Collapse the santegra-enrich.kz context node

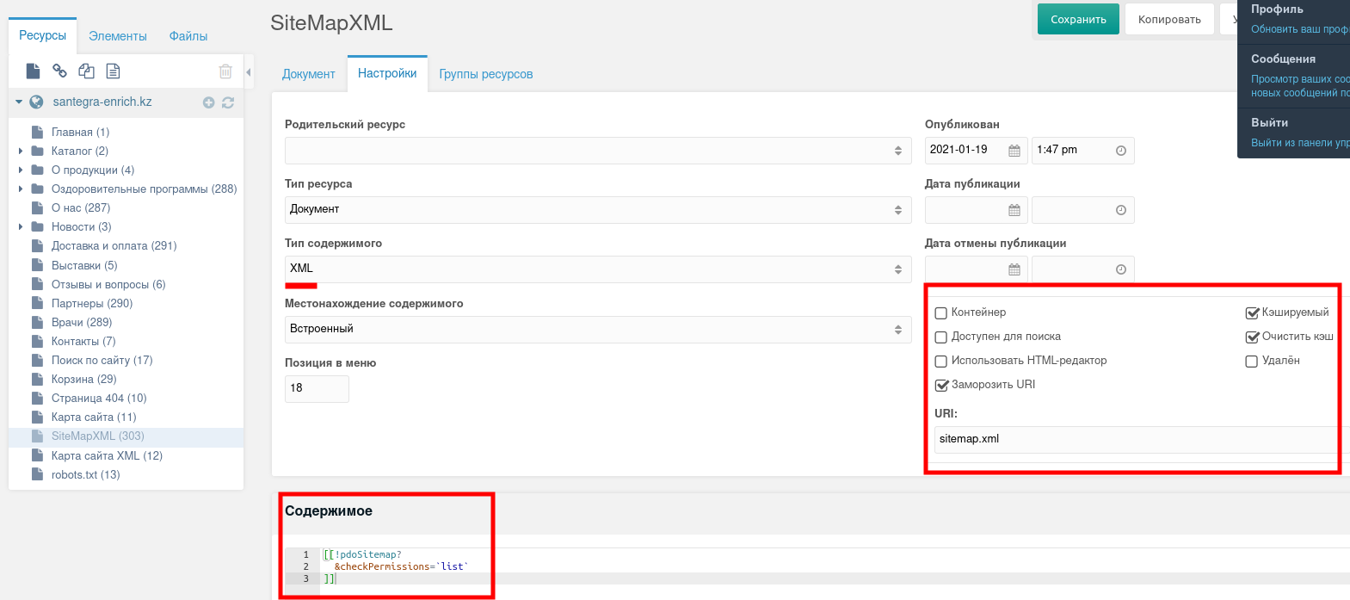coord(19,102)
